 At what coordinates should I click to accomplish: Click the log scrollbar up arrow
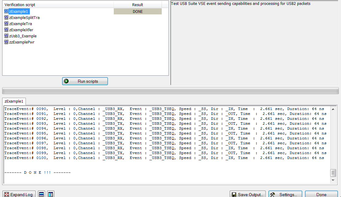pyautogui.click(x=333, y=109)
